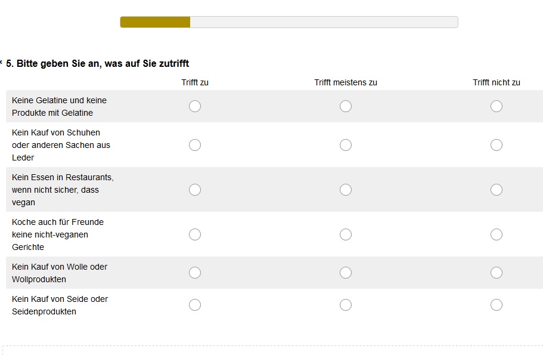This screenshot has width=543, height=355.
Task: Mark 'Trifft meistens zu' for Restaurants row
Action: [346, 190]
